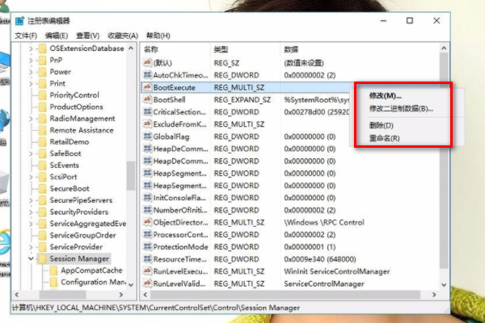
Task: Click the RetailDemo folder icon
Action: click(x=43, y=141)
